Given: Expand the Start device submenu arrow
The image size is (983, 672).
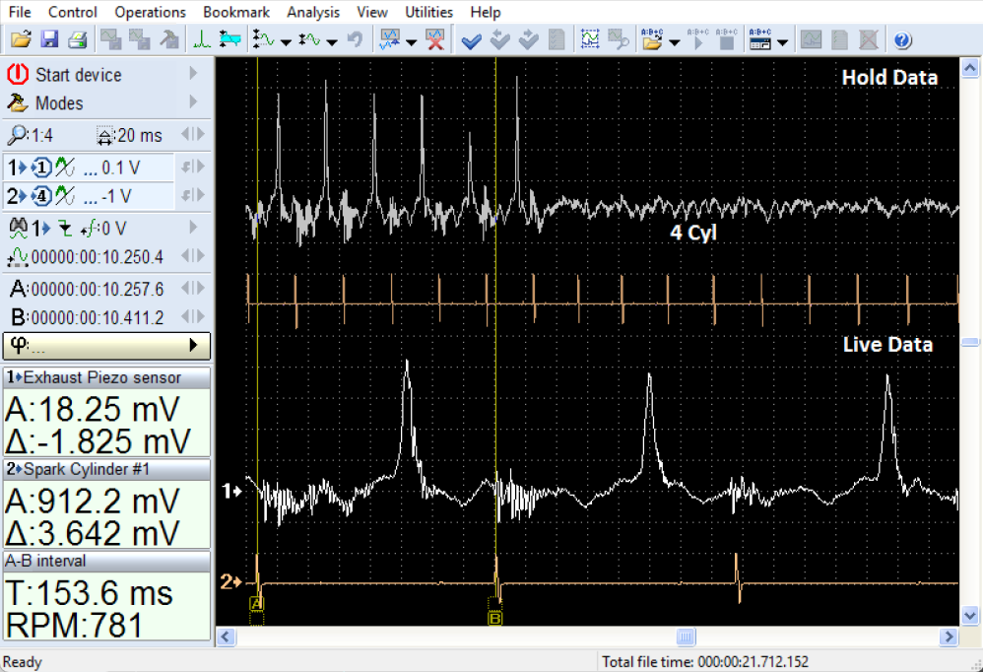Looking at the screenshot, I should 193,73.
